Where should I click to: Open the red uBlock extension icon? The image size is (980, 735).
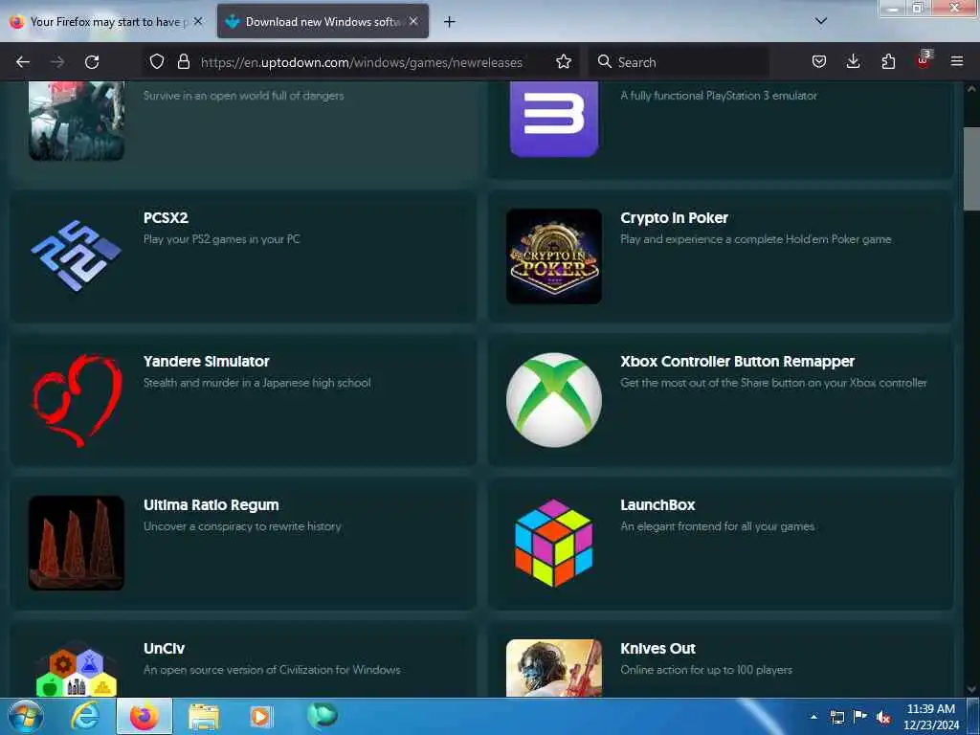click(x=924, y=60)
